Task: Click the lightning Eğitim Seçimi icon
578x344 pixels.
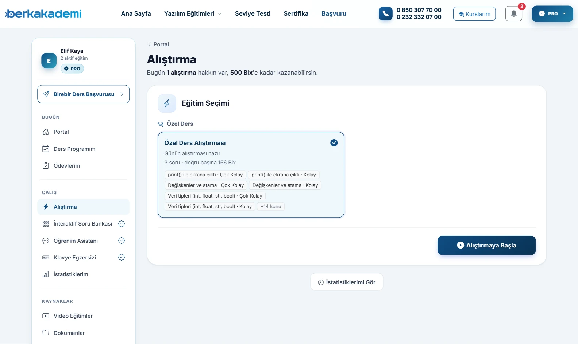Action: (167, 103)
